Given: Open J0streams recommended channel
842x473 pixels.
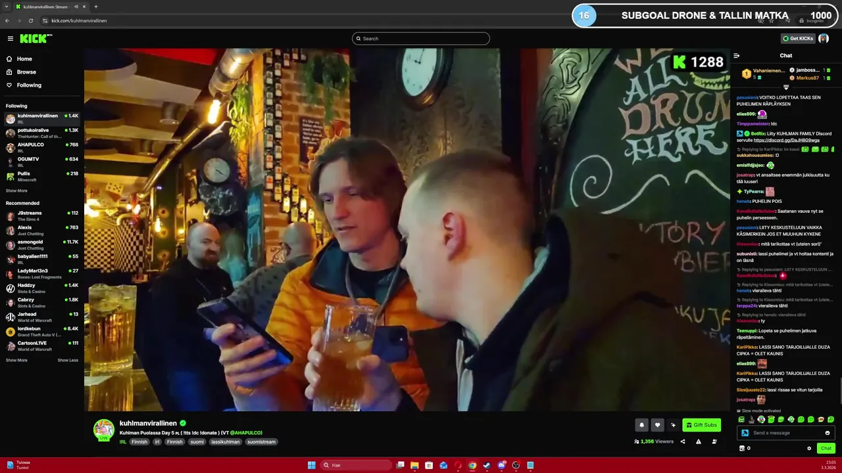Looking at the screenshot, I should [42, 215].
